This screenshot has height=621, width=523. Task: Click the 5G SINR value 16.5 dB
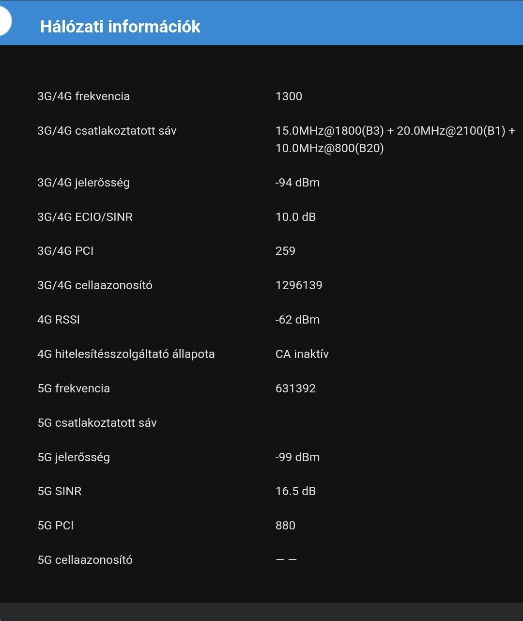point(295,491)
